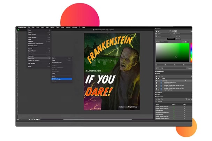Expand the Grid Styles panel
The image size is (212, 141).
[x=156, y=93]
